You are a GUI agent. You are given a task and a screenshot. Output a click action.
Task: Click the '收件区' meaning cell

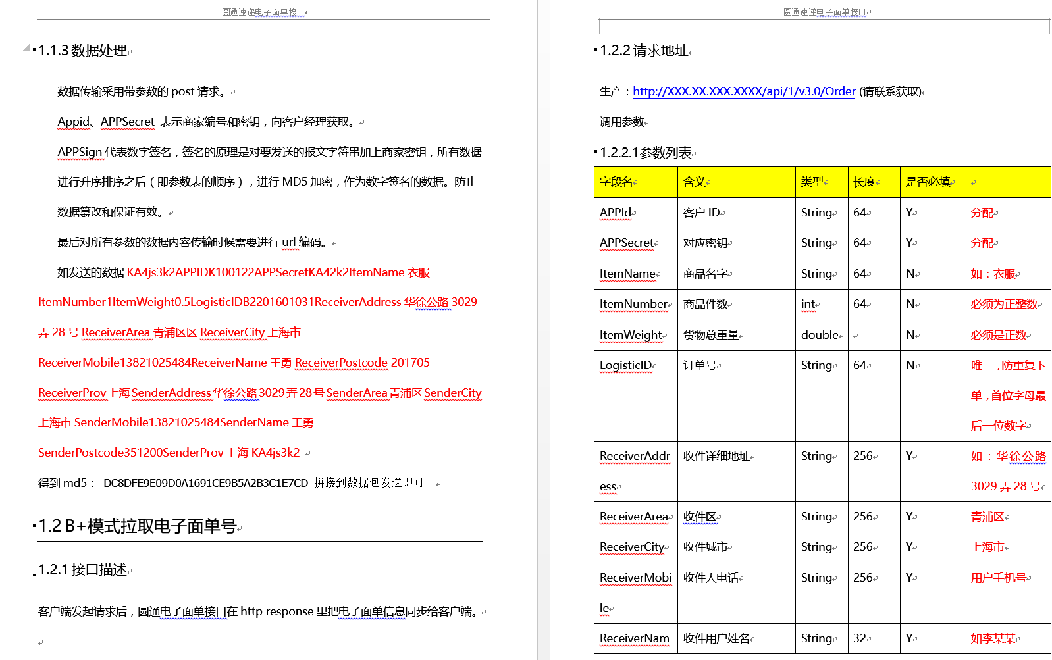click(x=737, y=517)
